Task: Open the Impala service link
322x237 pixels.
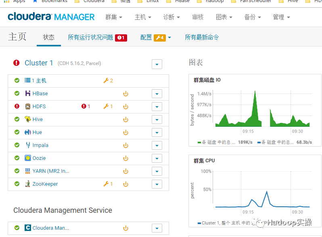Action: coord(40,145)
